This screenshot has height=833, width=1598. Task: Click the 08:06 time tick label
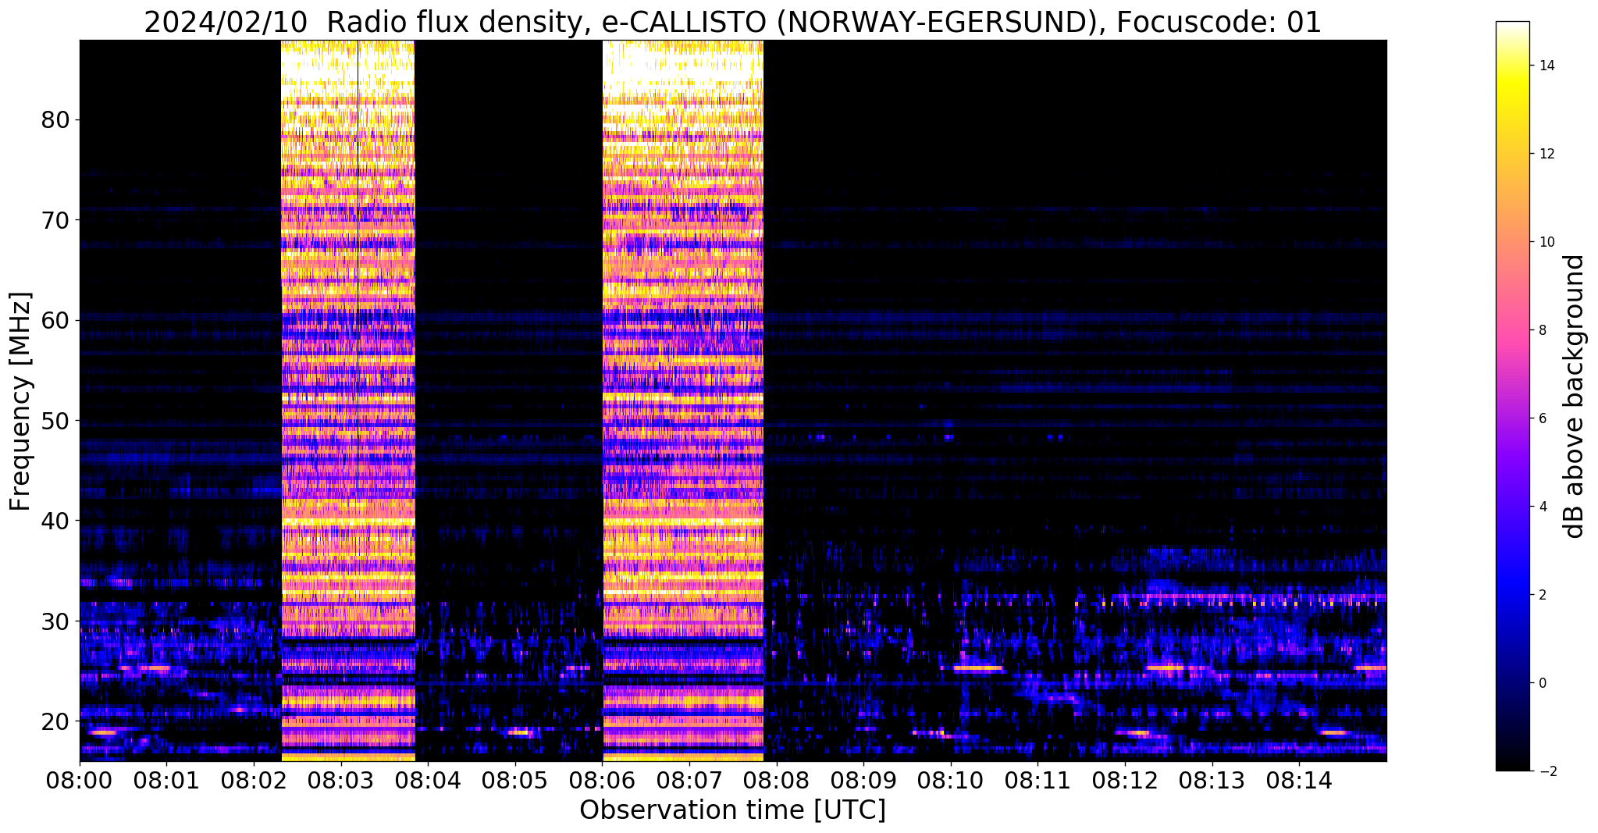[603, 779]
